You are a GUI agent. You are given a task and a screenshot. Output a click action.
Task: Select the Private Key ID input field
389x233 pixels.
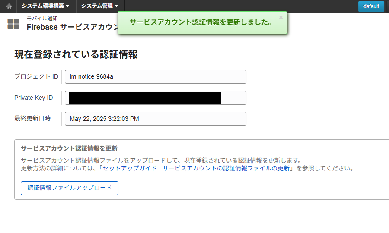(x=155, y=98)
